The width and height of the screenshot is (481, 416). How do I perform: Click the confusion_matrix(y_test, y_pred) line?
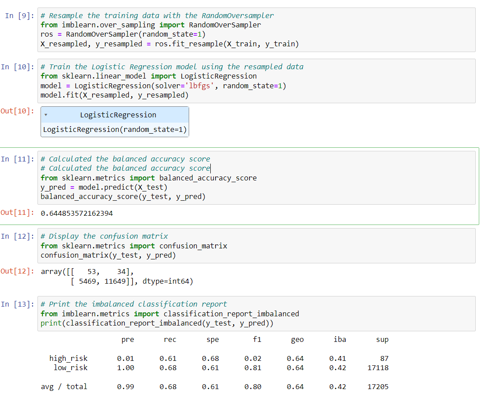click(108, 255)
